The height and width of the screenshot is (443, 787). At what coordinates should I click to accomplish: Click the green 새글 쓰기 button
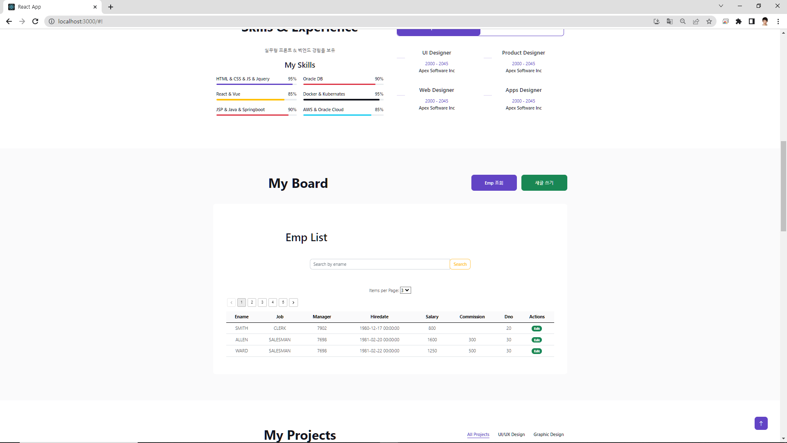pyautogui.click(x=544, y=183)
